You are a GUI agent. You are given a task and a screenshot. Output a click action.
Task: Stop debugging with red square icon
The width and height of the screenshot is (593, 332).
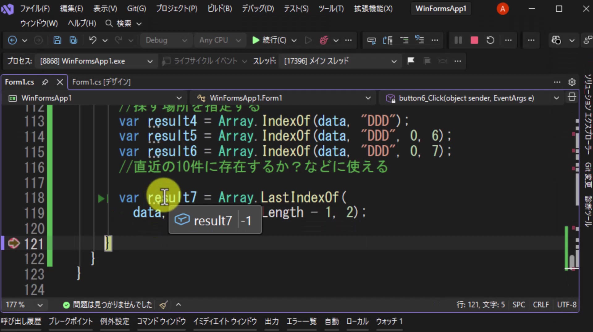coord(474,40)
